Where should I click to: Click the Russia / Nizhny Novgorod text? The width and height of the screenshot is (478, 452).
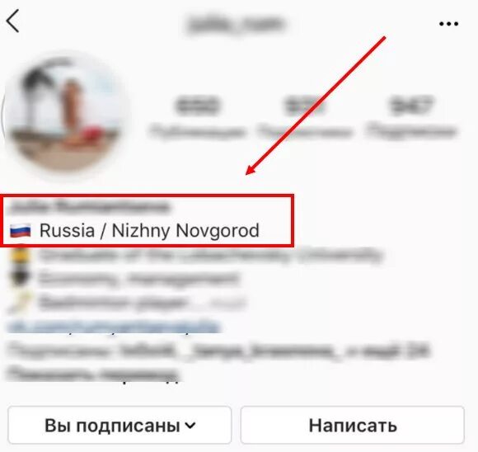click(149, 231)
